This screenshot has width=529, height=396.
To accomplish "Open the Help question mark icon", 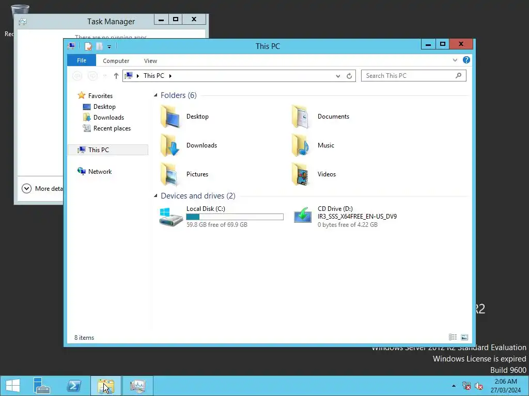I will (x=466, y=60).
